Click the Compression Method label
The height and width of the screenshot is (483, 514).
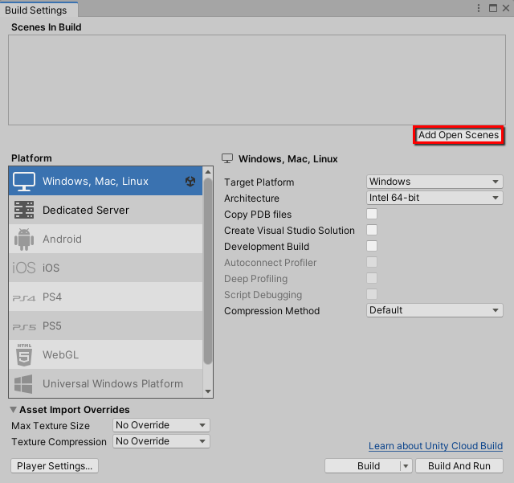point(271,311)
